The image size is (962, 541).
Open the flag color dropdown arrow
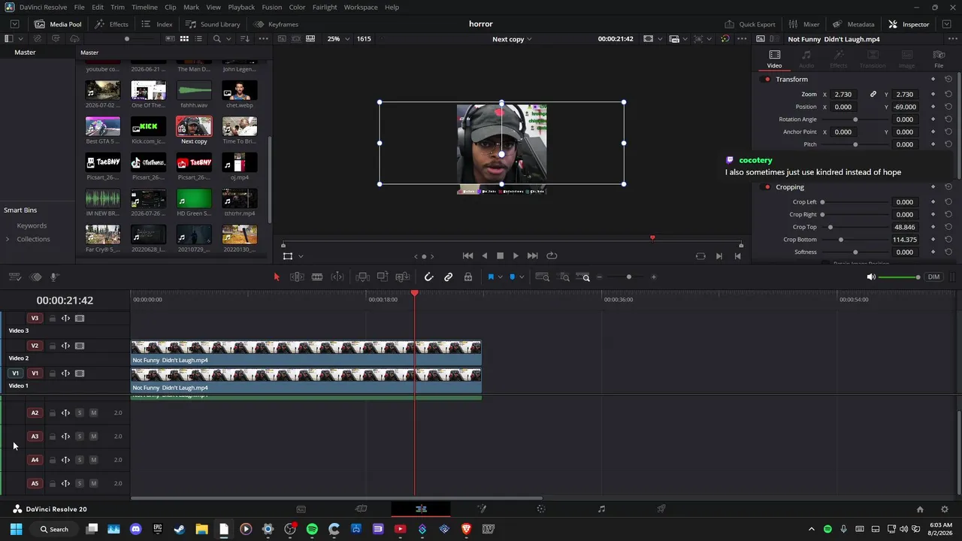click(500, 277)
